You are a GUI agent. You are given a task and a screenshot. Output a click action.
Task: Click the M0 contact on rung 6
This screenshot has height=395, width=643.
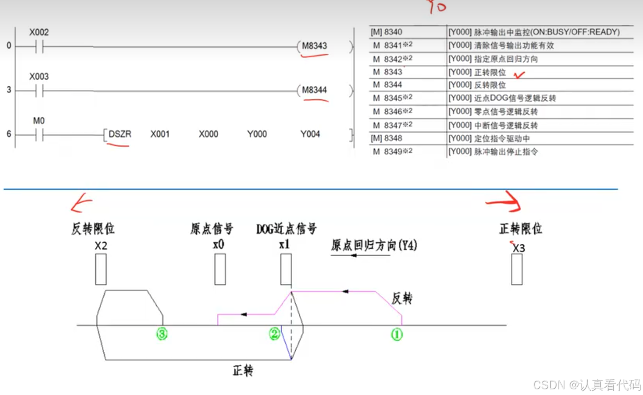pos(39,134)
